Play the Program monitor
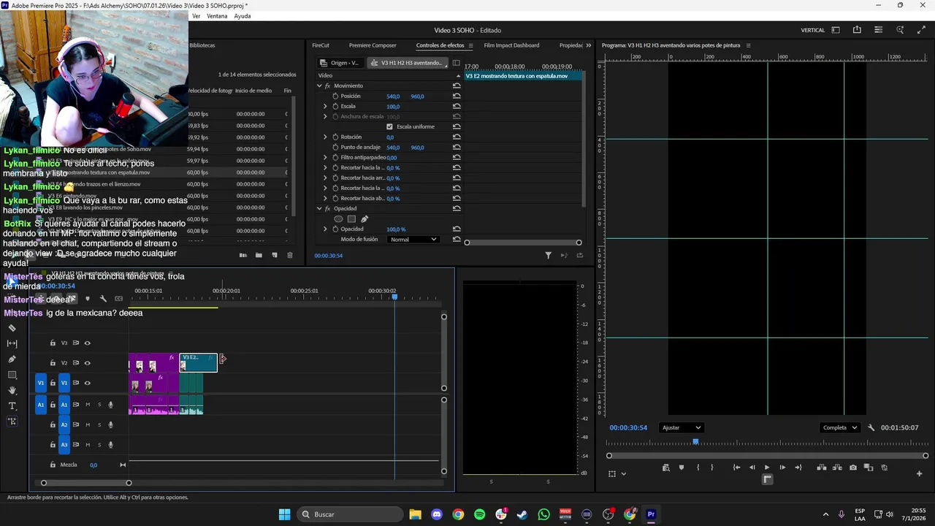935x526 pixels. pos(767,468)
